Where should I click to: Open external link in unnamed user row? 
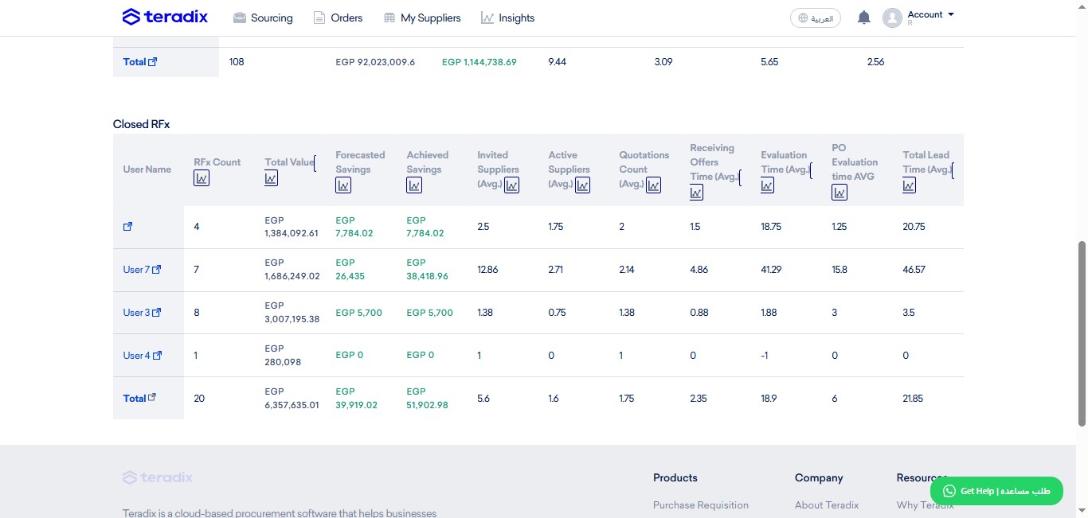[127, 227]
